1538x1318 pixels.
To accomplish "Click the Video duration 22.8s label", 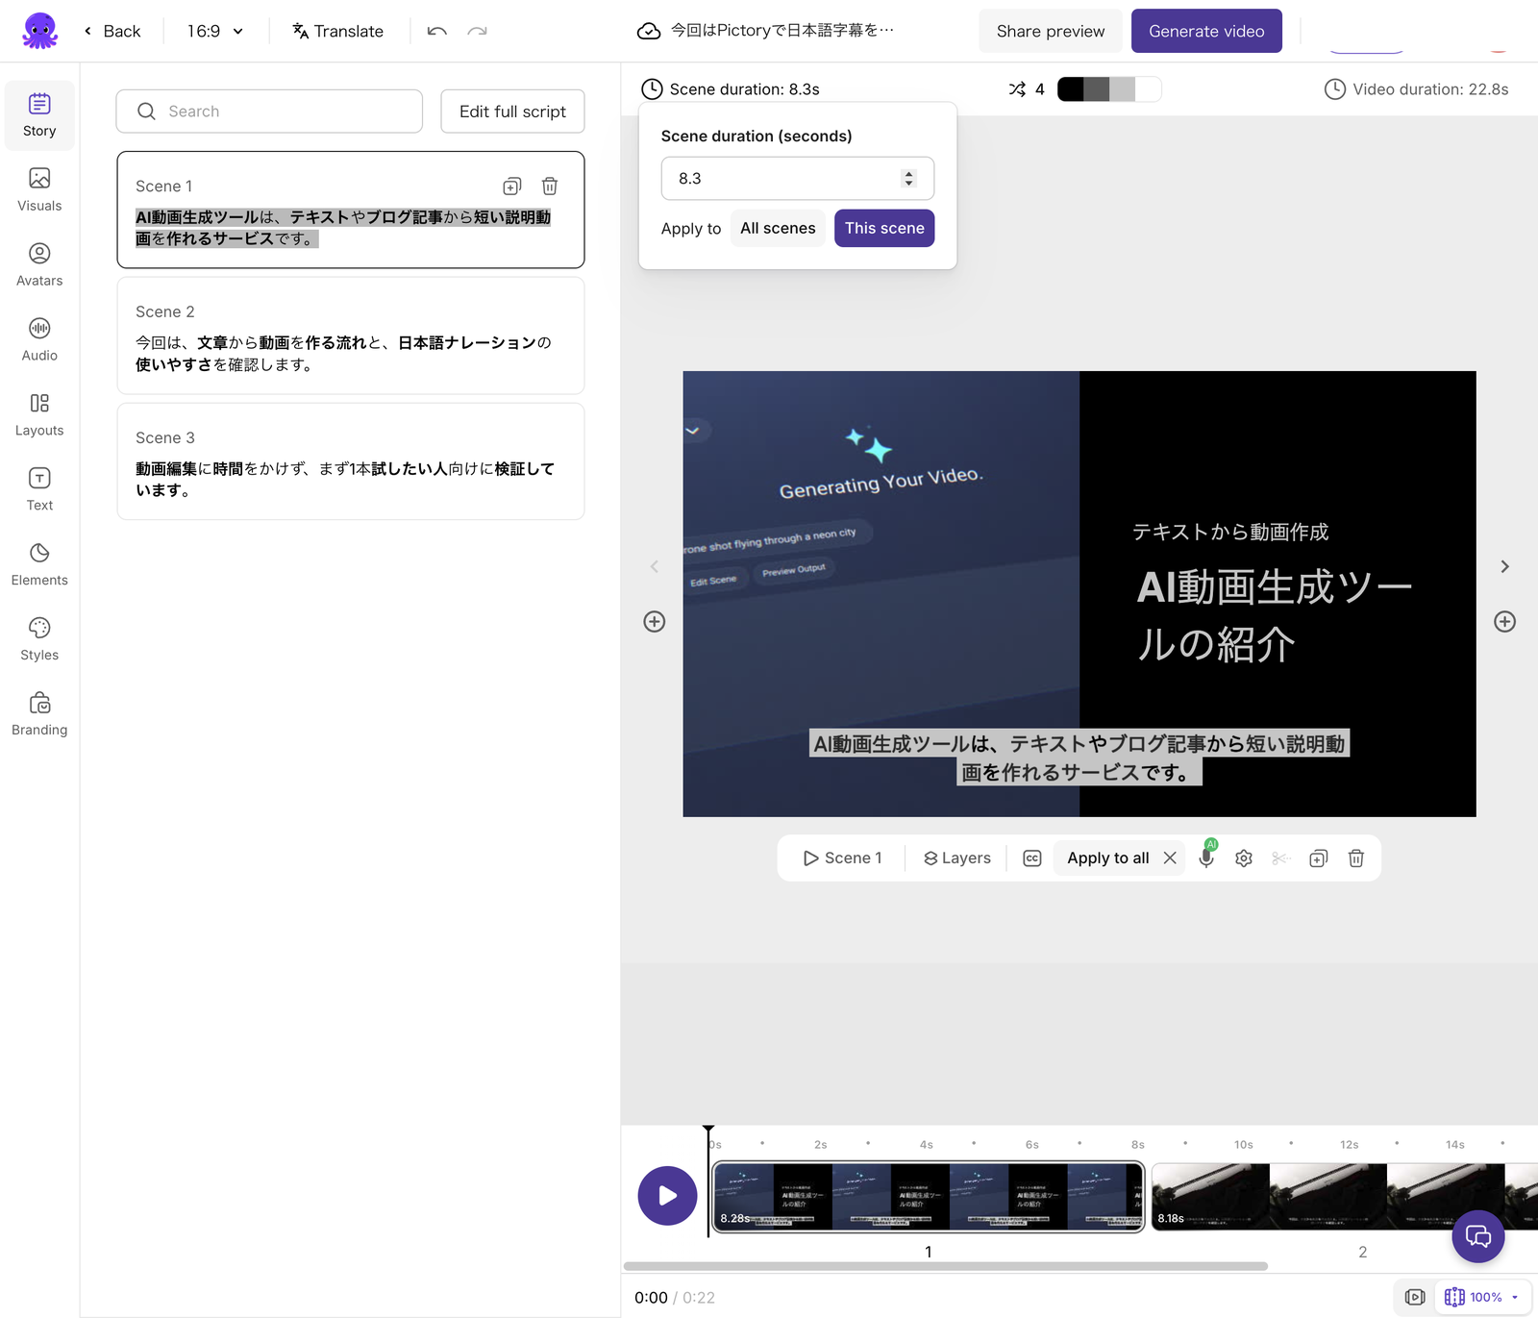I will (x=1416, y=89).
